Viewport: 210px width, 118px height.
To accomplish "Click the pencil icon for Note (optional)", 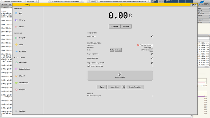I will 152,58.
